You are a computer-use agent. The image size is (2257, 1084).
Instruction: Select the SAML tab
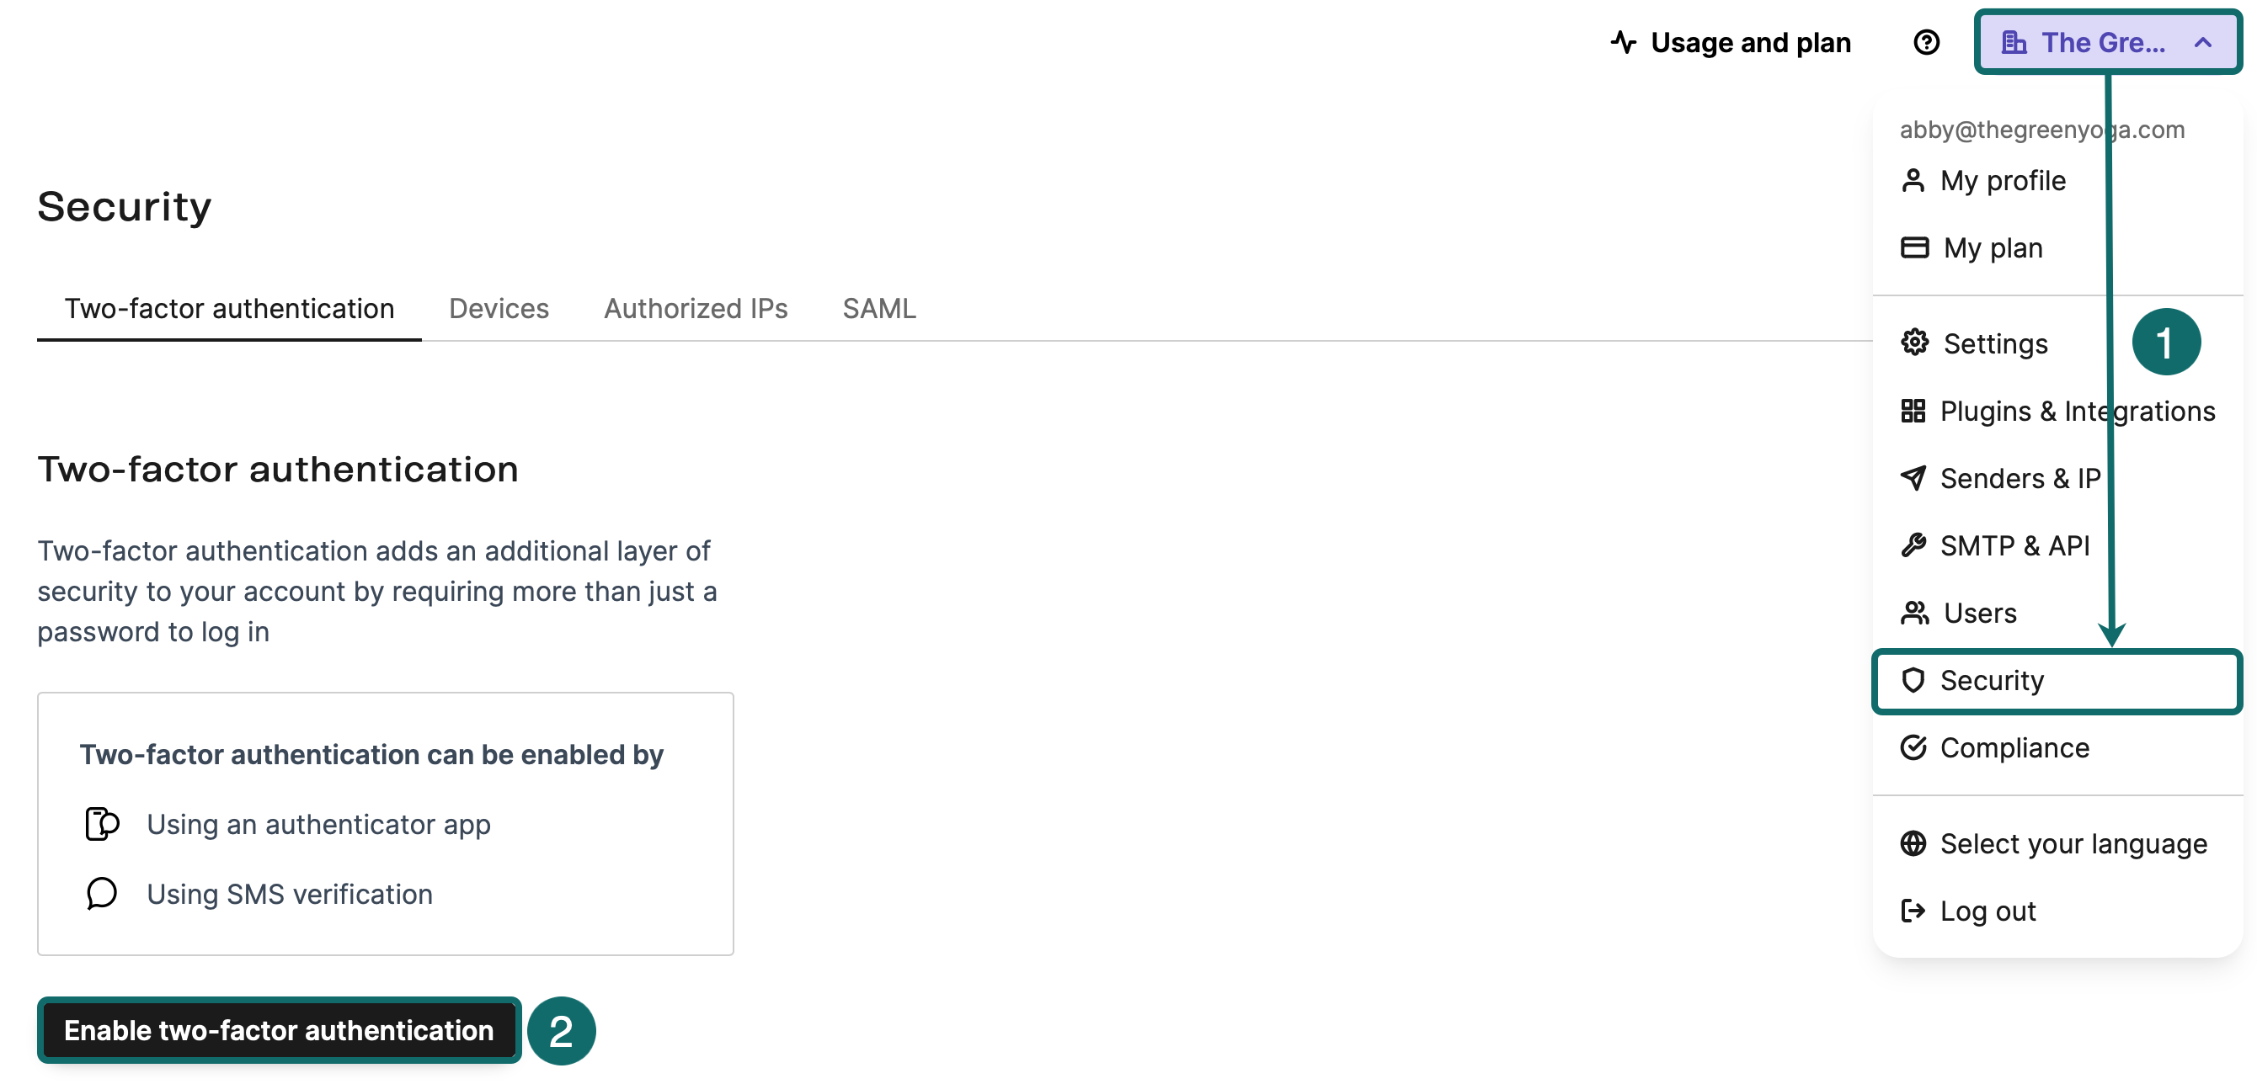878,308
